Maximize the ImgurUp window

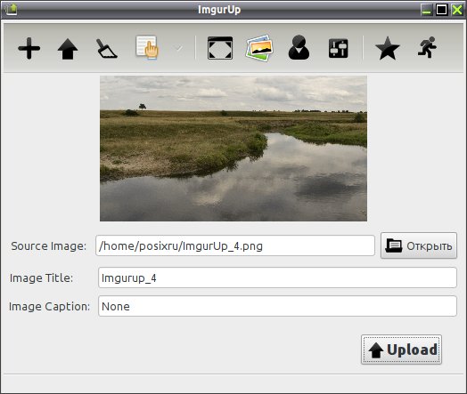point(441,10)
